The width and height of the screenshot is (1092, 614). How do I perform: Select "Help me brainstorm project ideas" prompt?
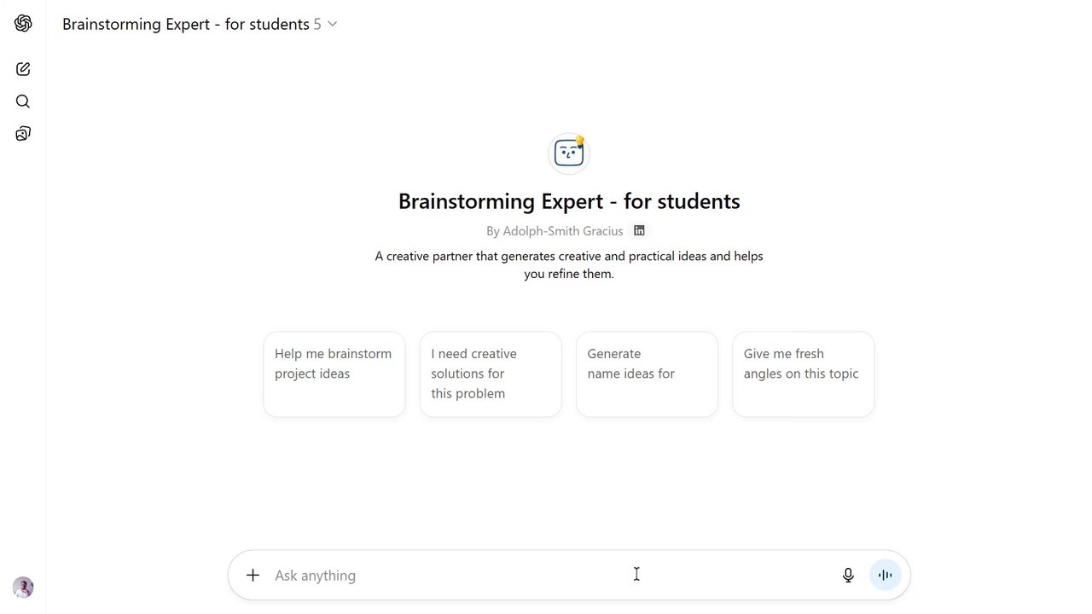[x=334, y=374]
